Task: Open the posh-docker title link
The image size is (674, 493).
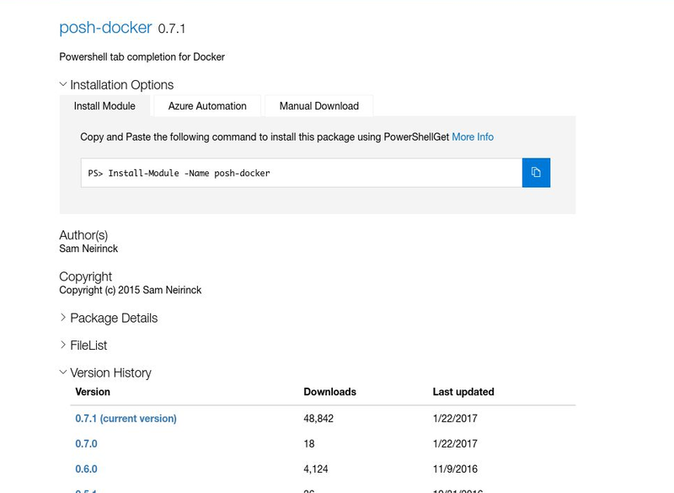Action: 105,28
